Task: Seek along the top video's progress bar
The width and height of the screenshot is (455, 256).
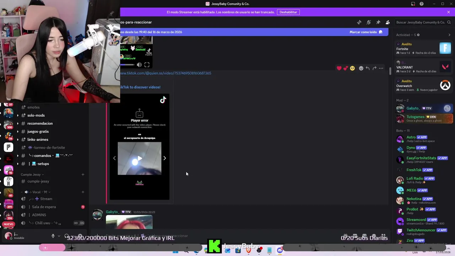Action: [x=127, y=65]
